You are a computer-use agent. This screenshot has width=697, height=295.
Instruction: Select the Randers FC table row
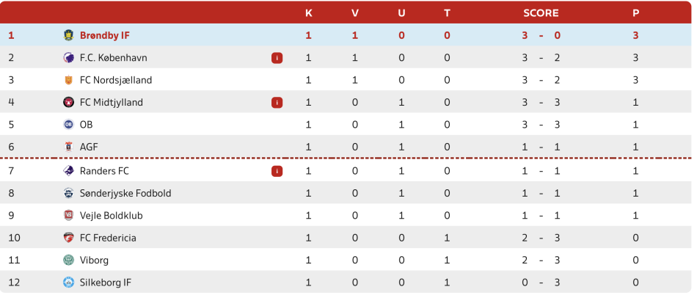point(346,171)
